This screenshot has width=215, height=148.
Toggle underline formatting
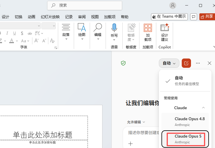(14, 33)
